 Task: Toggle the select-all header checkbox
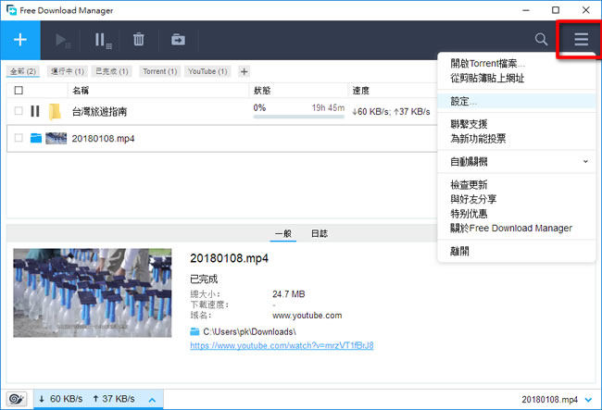click(19, 91)
